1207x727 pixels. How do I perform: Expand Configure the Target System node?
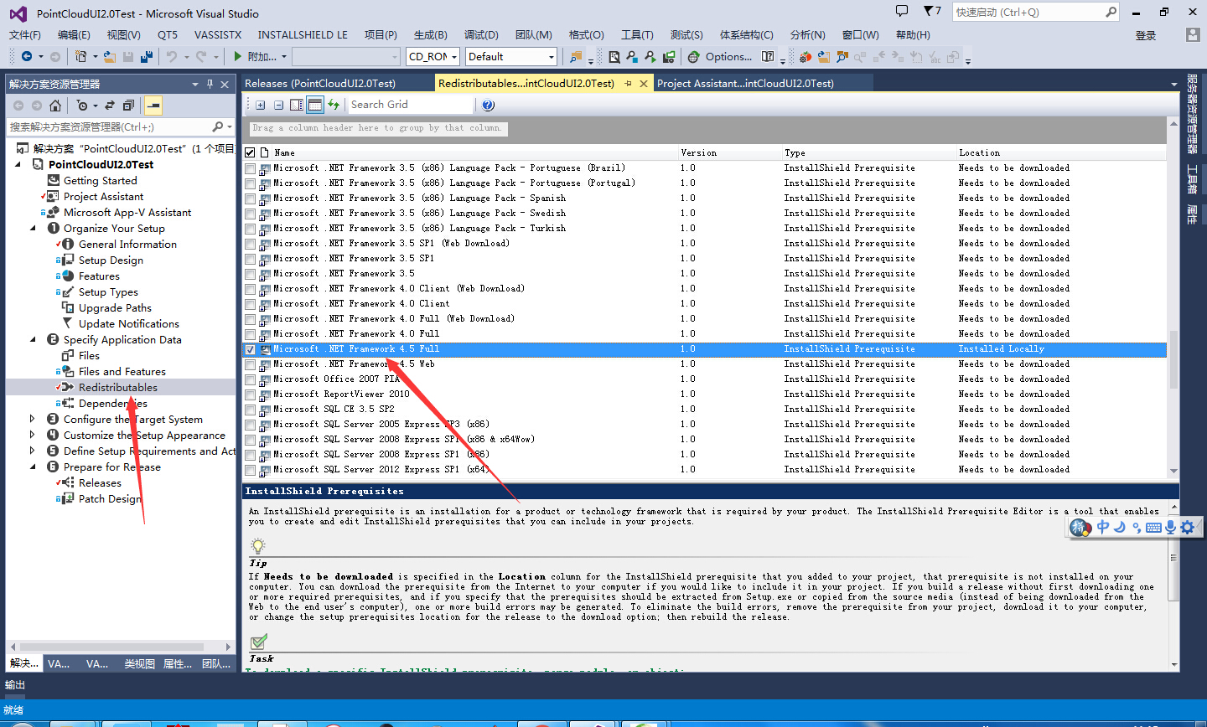(x=34, y=419)
